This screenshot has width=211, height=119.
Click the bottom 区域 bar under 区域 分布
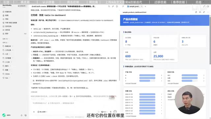point(187,81)
